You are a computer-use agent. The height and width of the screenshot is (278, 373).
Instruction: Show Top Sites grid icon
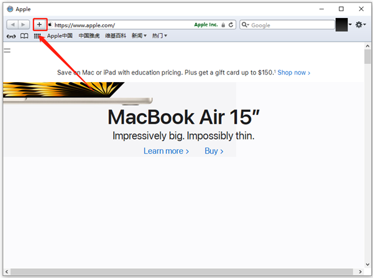coord(37,36)
